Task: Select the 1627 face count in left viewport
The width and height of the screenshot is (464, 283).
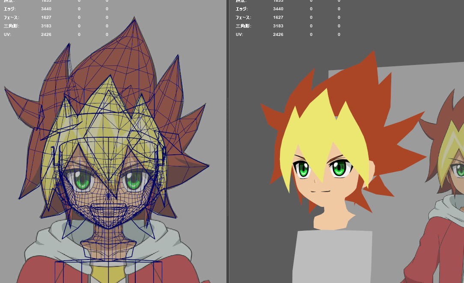Action: pos(46,18)
